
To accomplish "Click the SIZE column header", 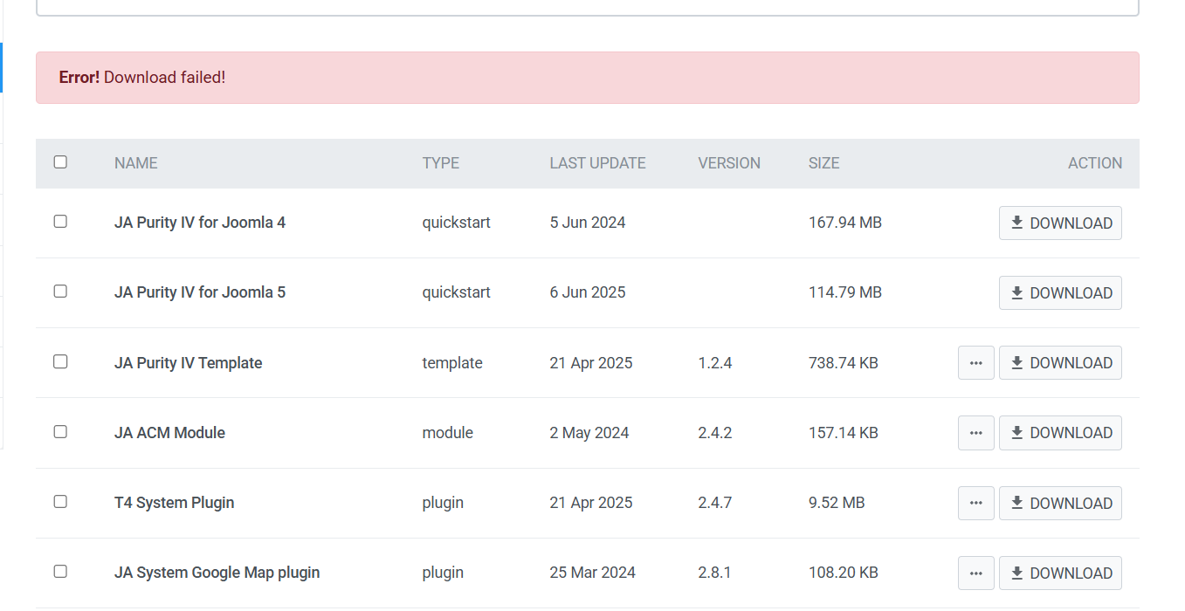I will (x=824, y=163).
